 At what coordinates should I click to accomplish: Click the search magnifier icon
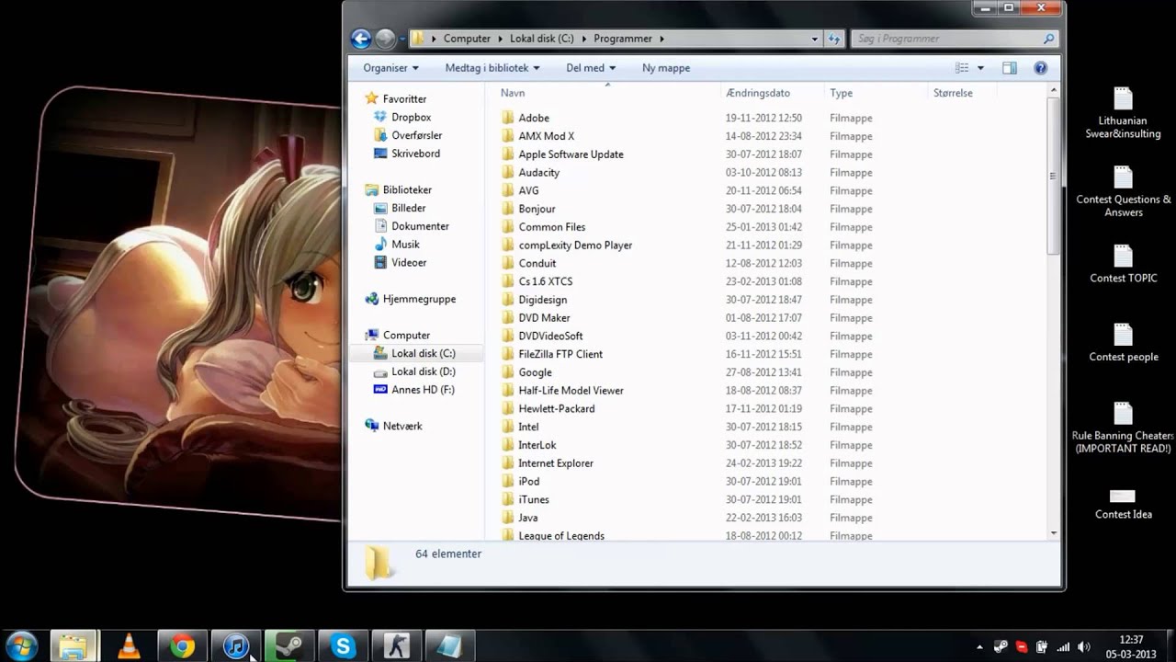(x=1048, y=39)
